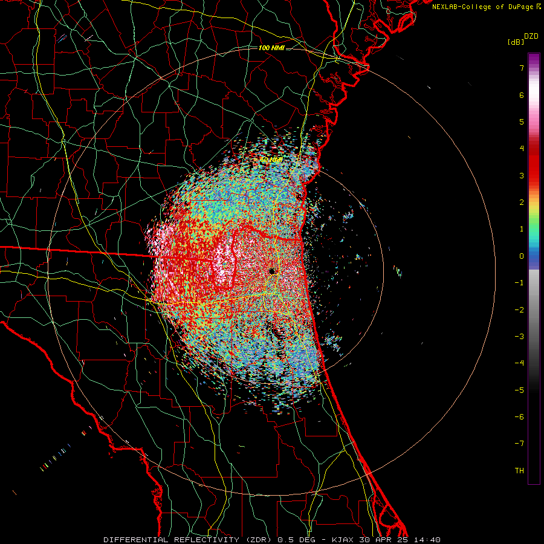Click the '1' value on color scale

[x=522, y=229]
